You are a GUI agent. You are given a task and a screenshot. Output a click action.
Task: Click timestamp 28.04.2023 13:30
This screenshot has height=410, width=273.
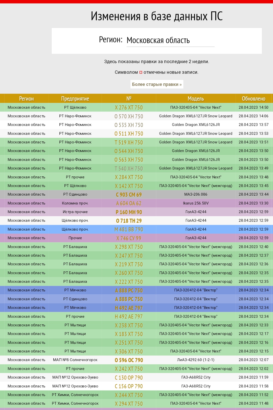click(254, 203)
